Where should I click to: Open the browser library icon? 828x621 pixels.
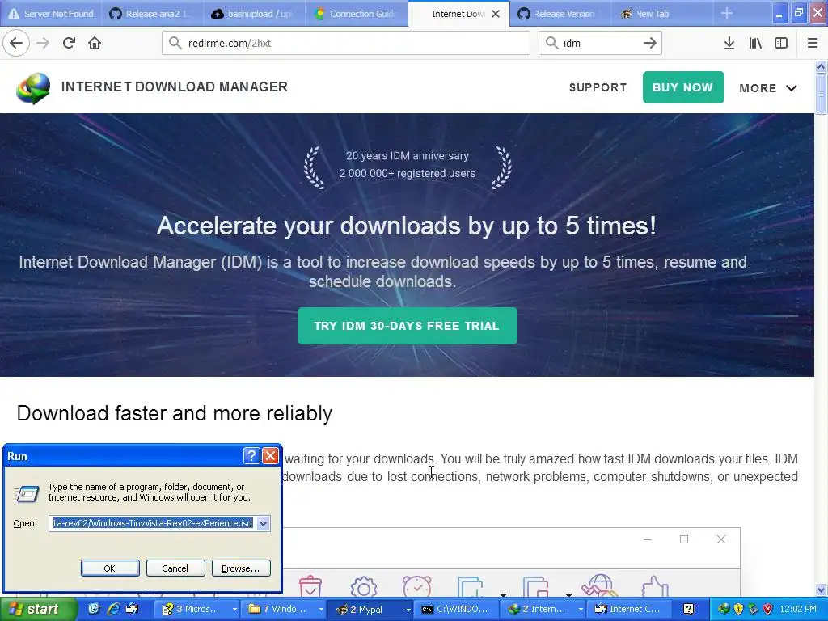(755, 43)
